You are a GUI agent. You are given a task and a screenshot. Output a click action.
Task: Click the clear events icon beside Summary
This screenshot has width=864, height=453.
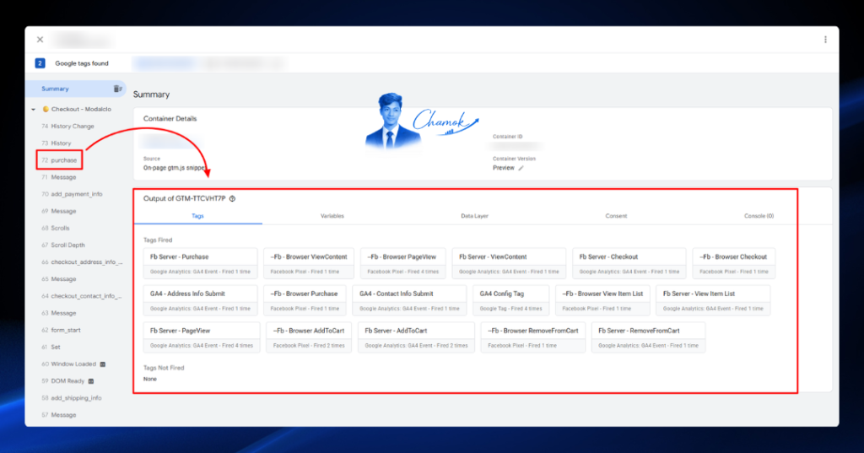[117, 89]
